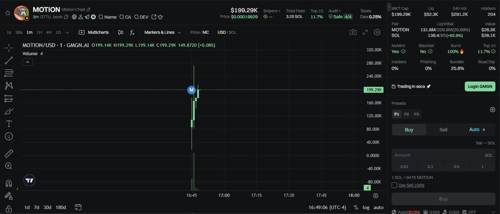The height and width of the screenshot is (214, 500).
Task: Click the TradingView logo on chart
Action: (29, 180)
